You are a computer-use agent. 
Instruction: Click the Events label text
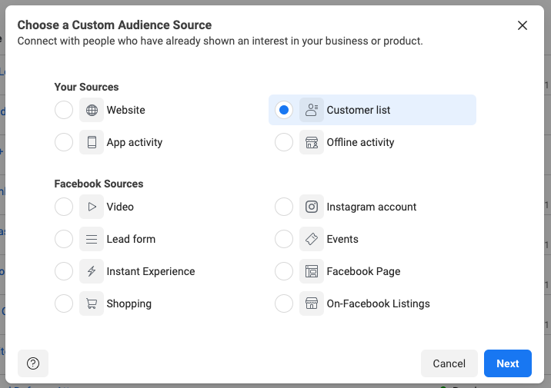[342, 239]
